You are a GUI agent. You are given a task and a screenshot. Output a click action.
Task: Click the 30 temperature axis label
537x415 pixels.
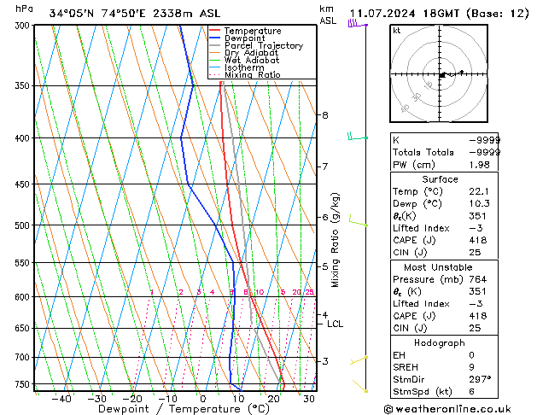tap(308, 399)
